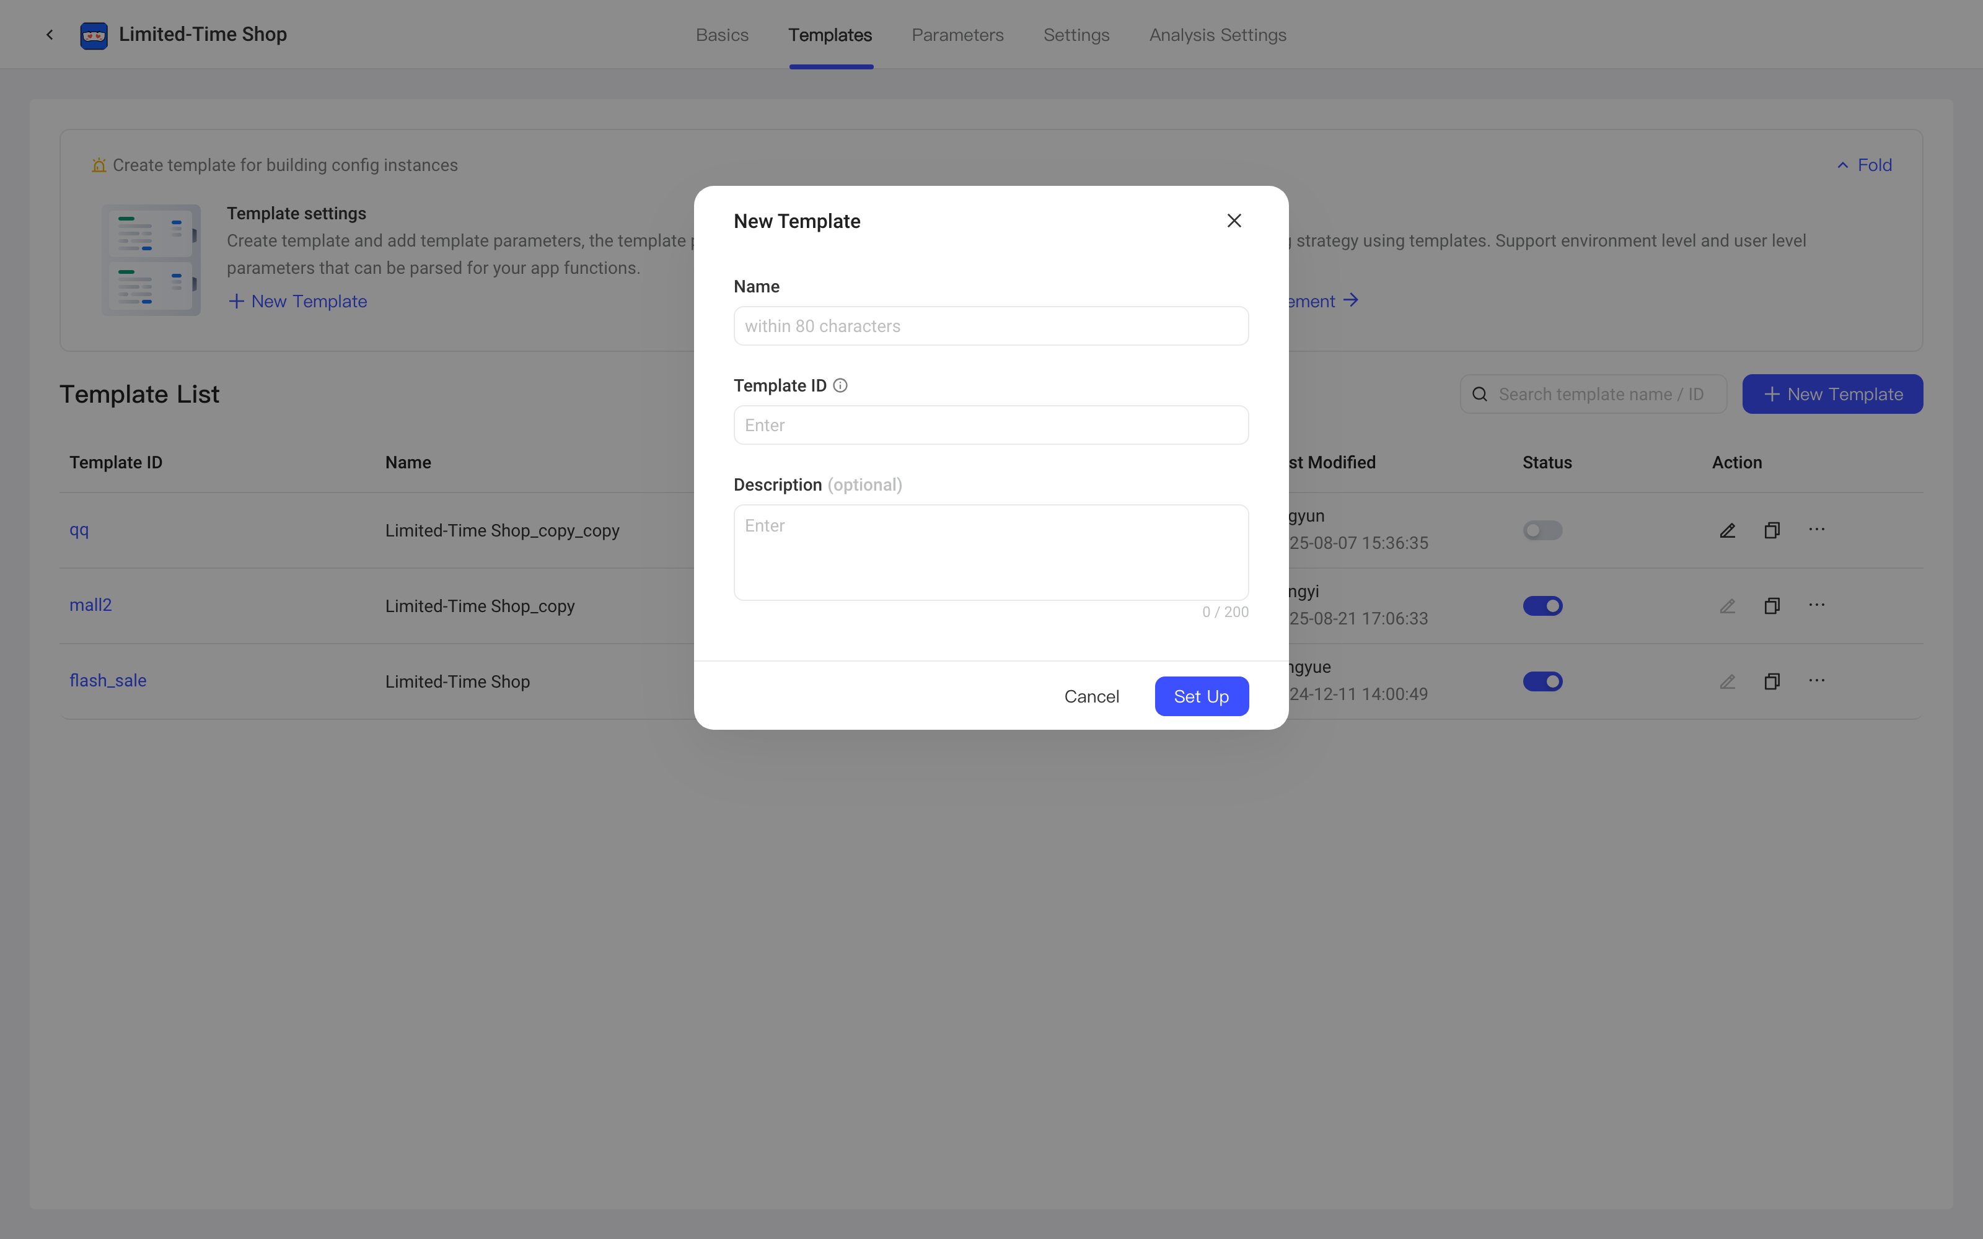Edit the flash_sale template
Viewport: 1983px width, 1239px height.
coord(1727,681)
